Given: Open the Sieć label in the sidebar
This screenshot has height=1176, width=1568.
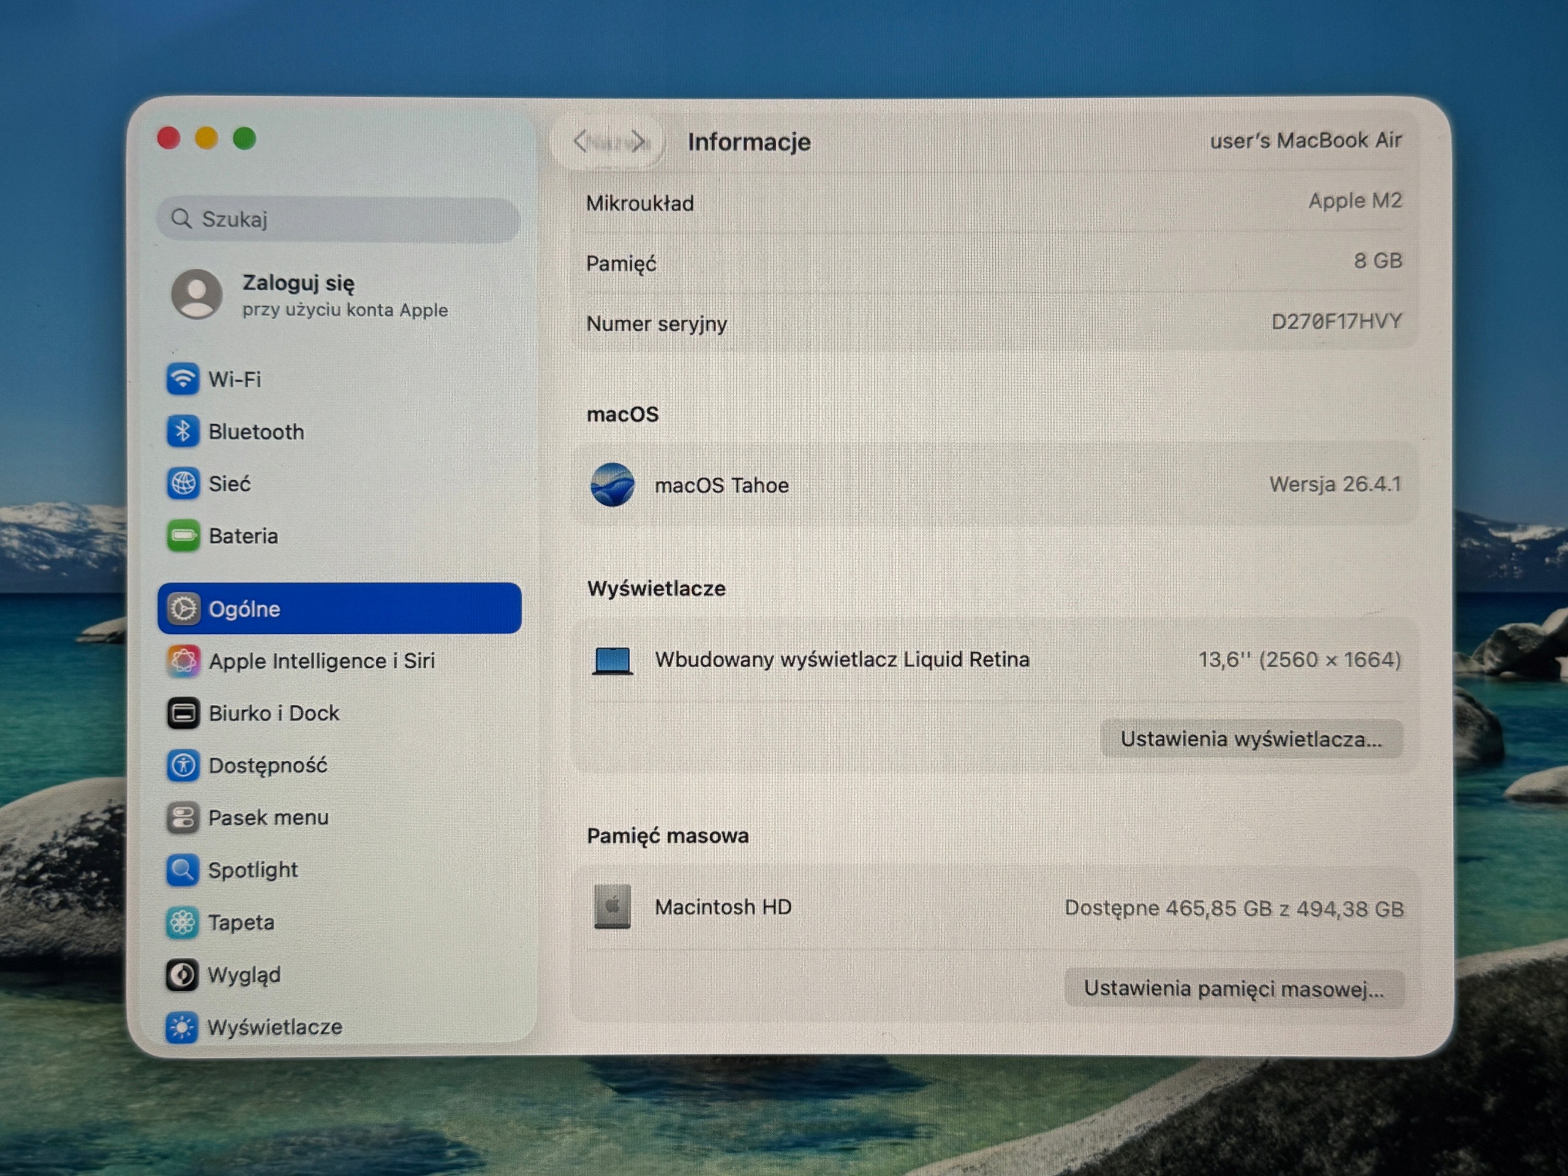Looking at the screenshot, I should pos(230,484).
